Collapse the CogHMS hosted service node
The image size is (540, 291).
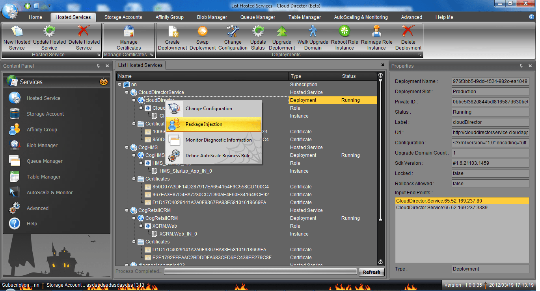[x=127, y=147]
